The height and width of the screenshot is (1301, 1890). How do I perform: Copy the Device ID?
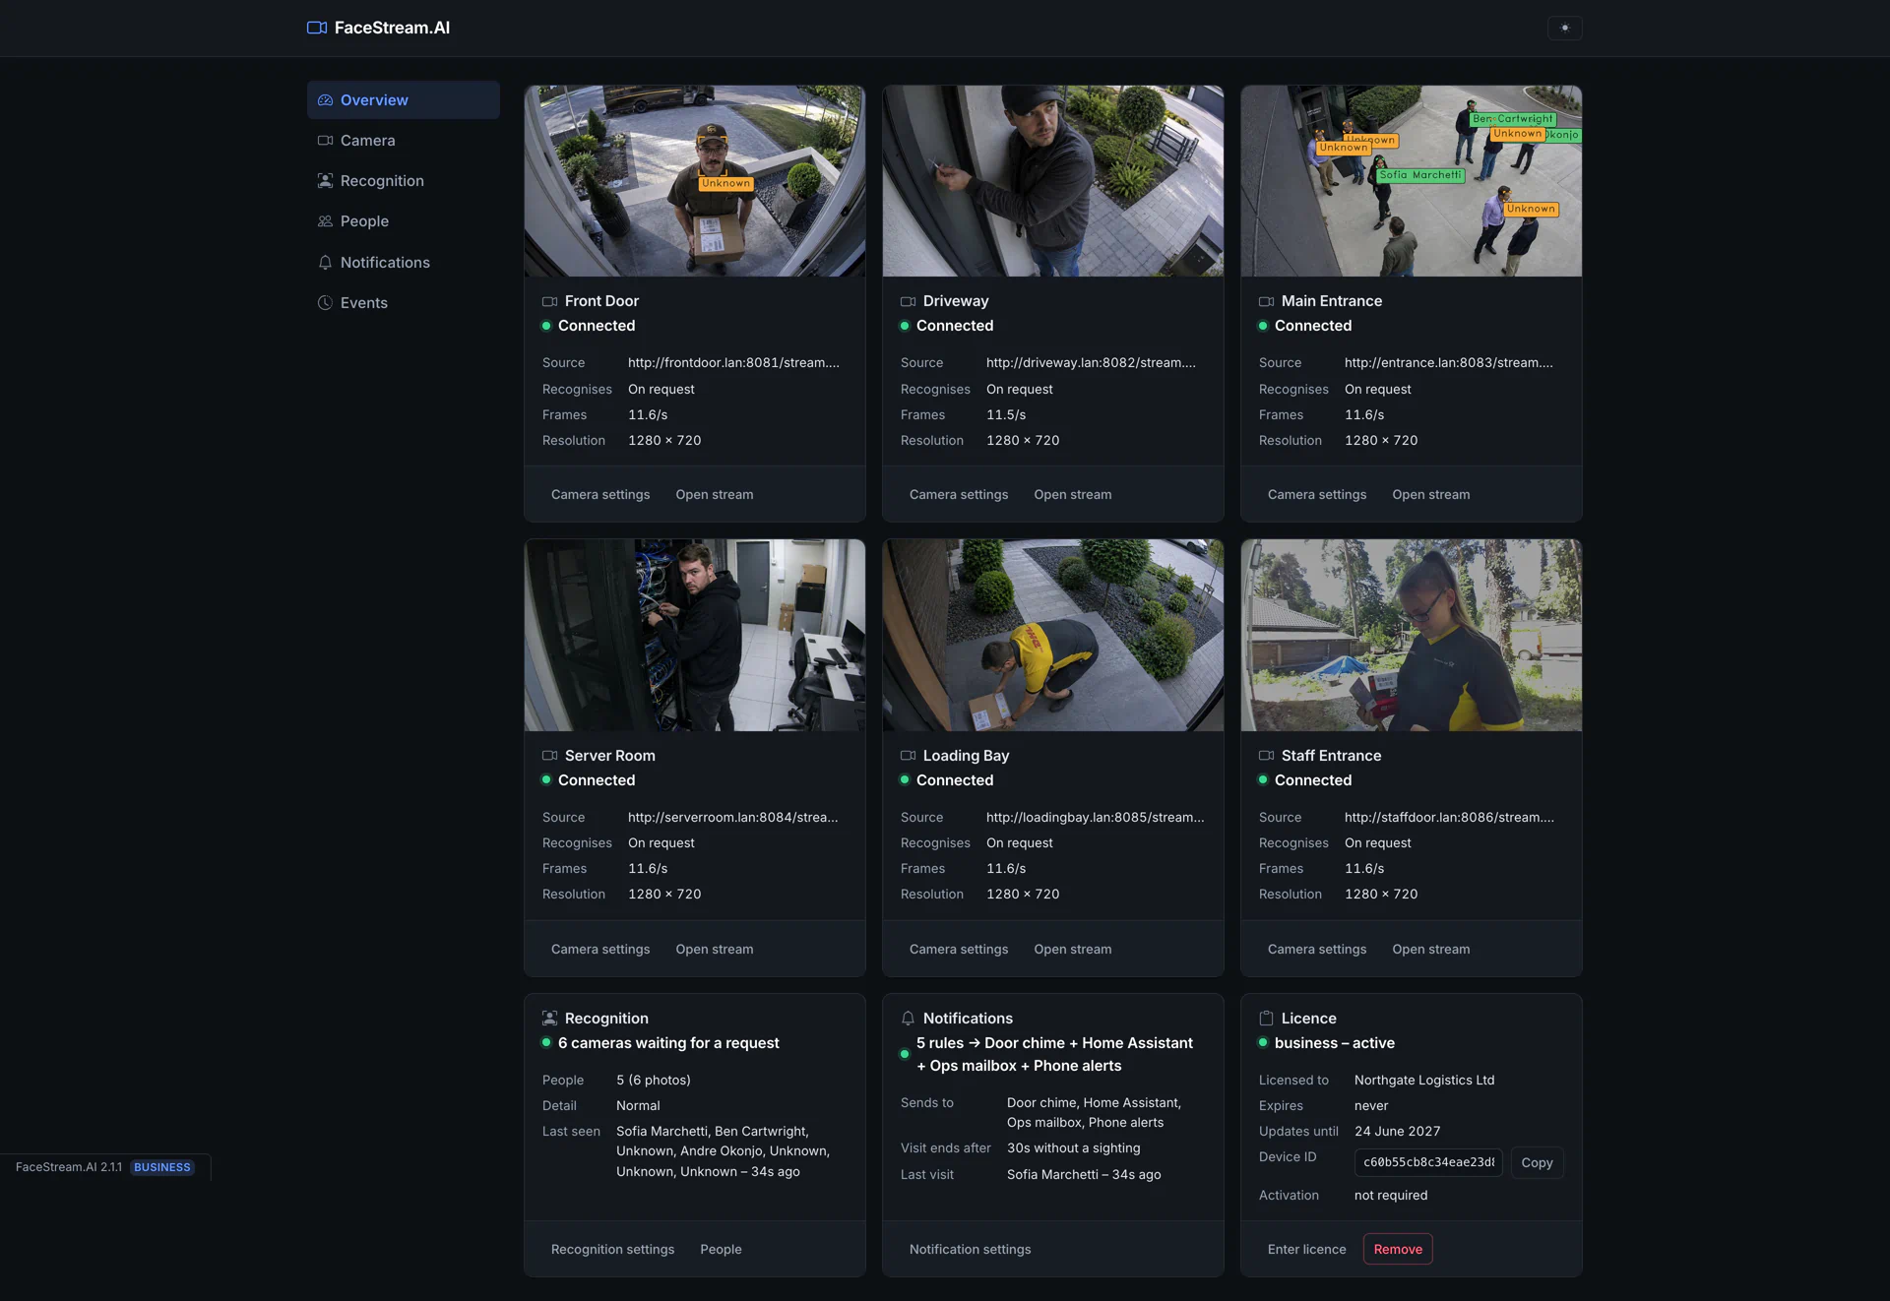[x=1537, y=1163]
